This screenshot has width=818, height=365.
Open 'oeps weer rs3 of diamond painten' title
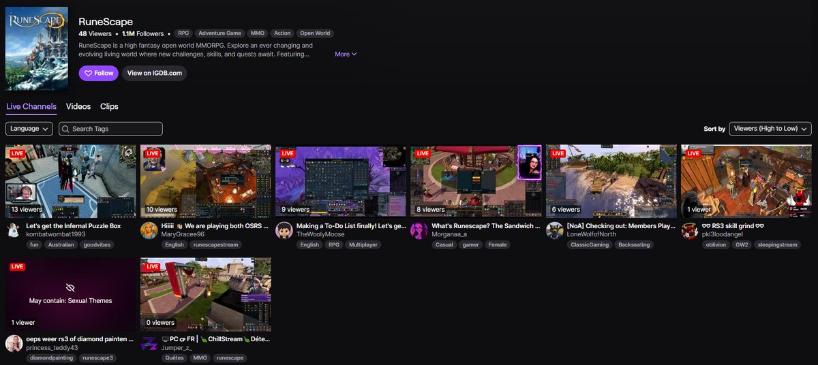(x=80, y=339)
